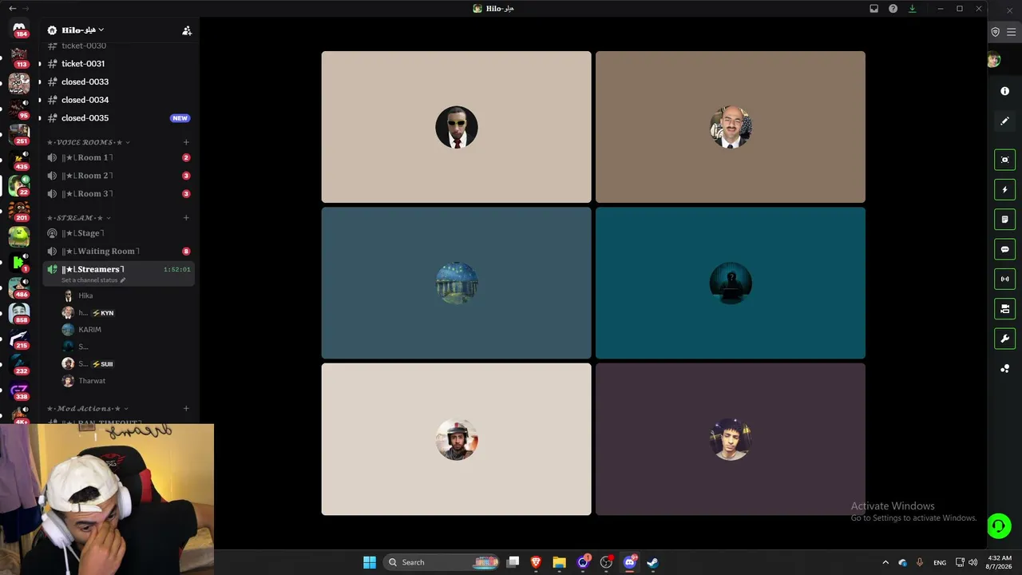Focus the hooded hacker avatar video tile
1022x575 pixels.
(731, 283)
